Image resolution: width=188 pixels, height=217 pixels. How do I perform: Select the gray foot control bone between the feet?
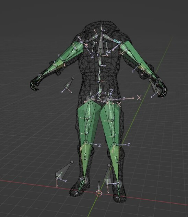tap(108, 175)
